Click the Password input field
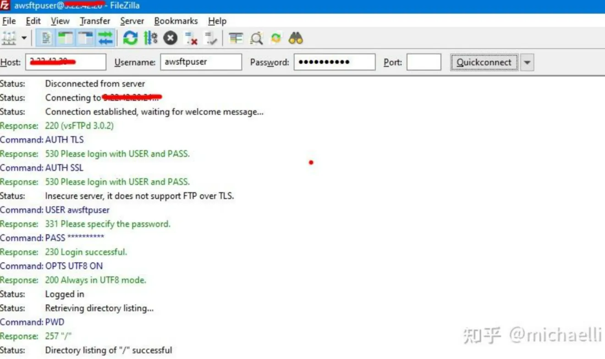This screenshot has width=605, height=359. [x=335, y=62]
